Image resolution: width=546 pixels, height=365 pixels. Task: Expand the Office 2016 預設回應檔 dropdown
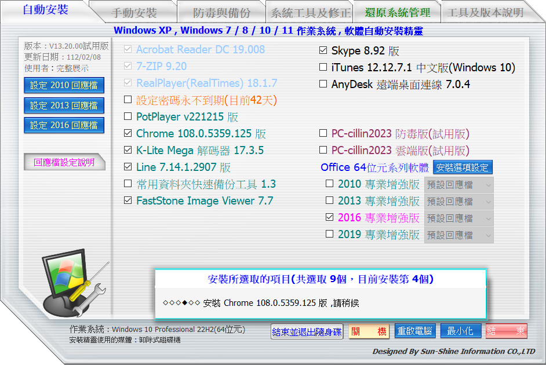(x=458, y=218)
